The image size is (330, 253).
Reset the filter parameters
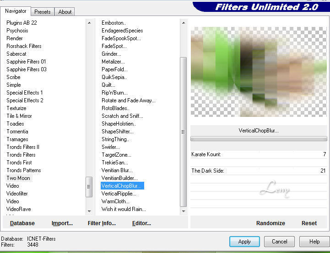(309, 223)
